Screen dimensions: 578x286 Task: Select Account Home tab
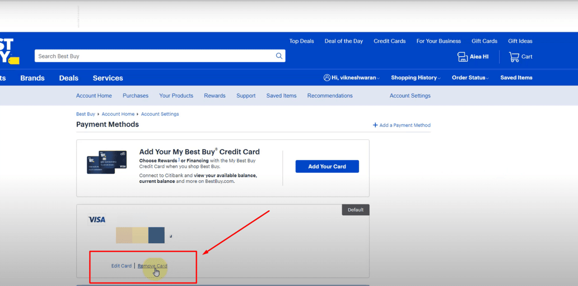pyautogui.click(x=94, y=95)
